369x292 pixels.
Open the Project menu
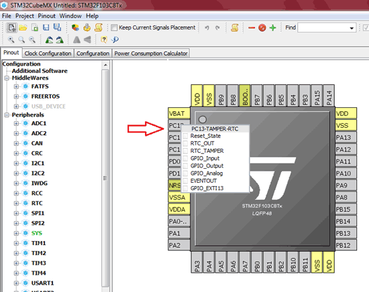point(25,16)
